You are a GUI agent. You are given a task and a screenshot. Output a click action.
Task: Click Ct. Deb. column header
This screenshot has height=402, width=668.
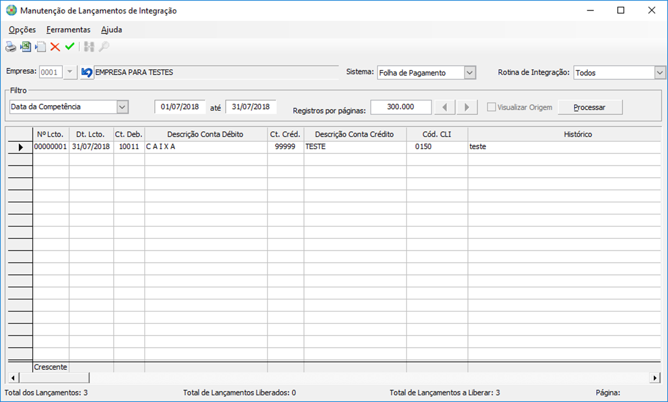coord(129,134)
